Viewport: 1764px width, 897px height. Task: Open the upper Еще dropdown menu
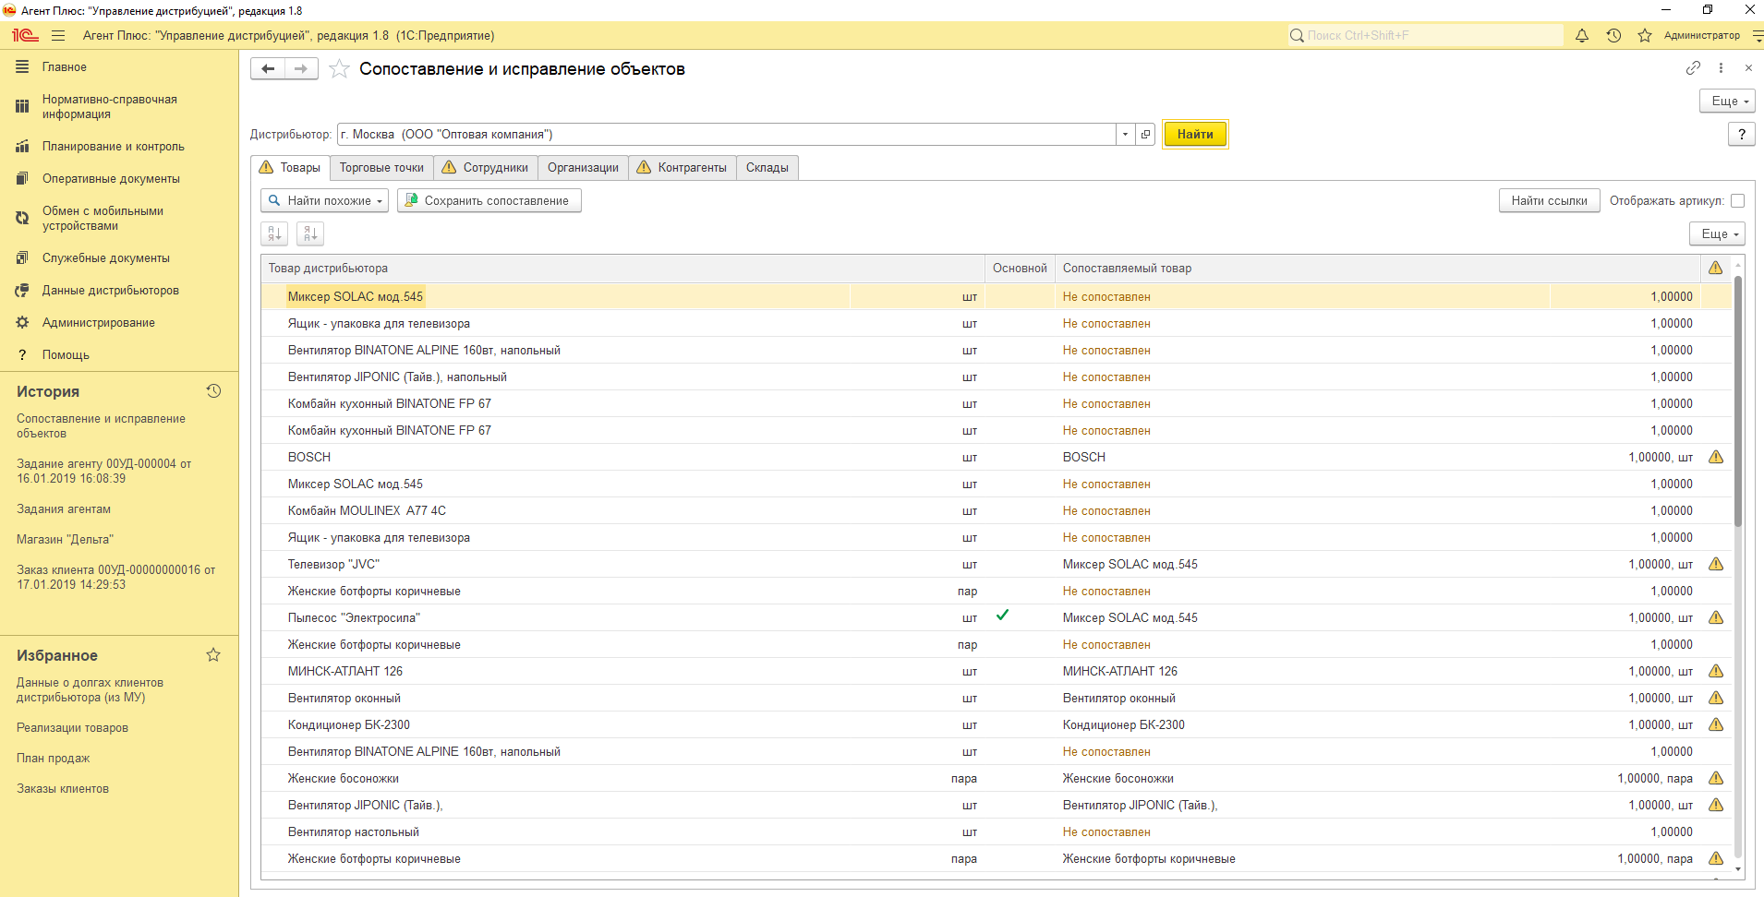tap(1727, 101)
